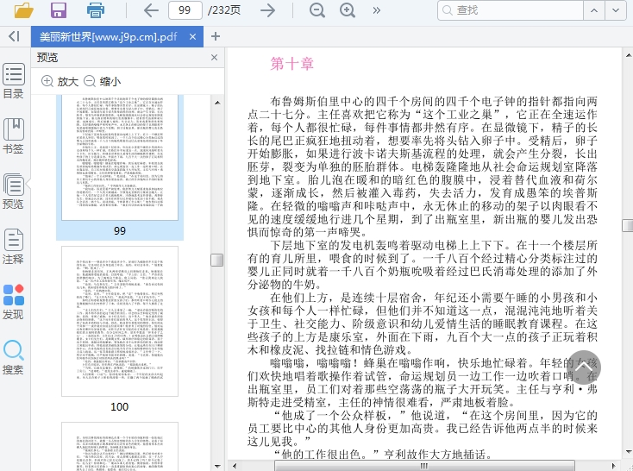The width and height of the screenshot is (633, 471).
Task: Click the print icon
Action: (x=96, y=10)
